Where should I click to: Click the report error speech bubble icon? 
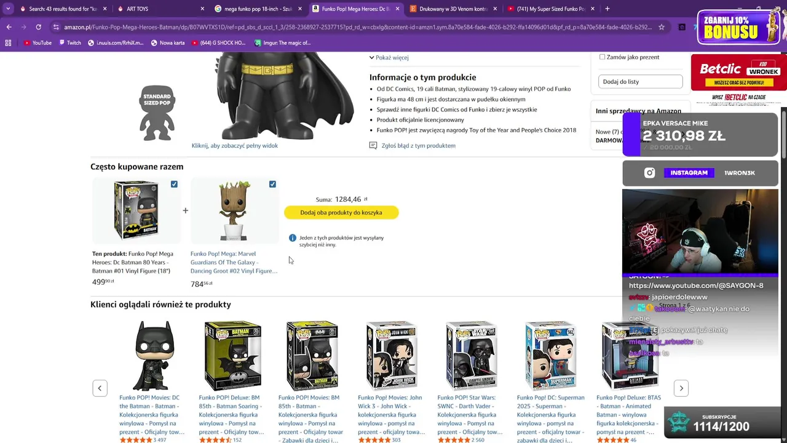(373, 146)
